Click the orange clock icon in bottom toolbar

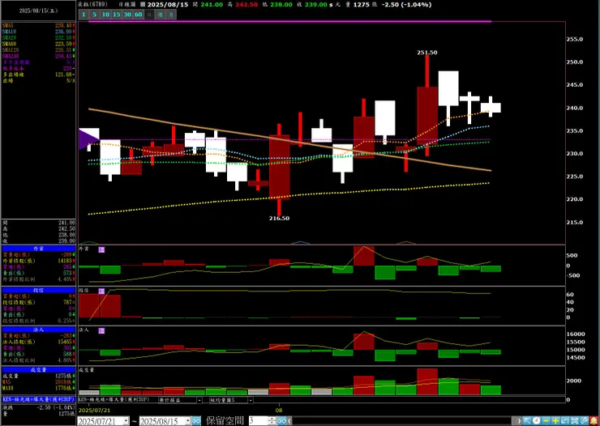[536, 420]
